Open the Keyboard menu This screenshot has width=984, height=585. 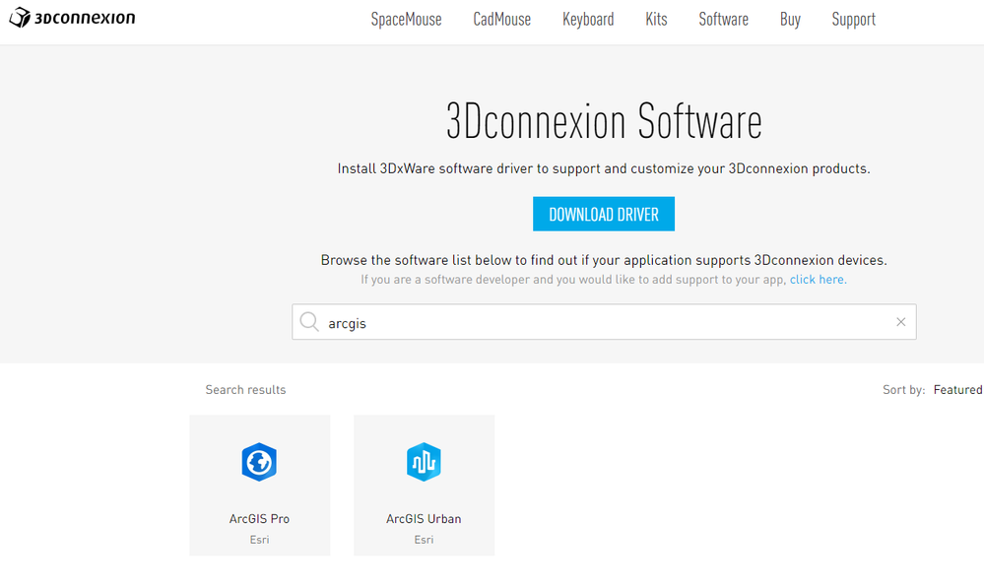[588, 20]
